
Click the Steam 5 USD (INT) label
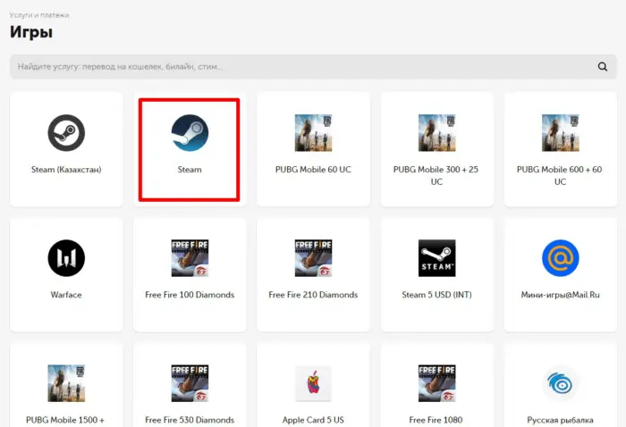[436, 295]
